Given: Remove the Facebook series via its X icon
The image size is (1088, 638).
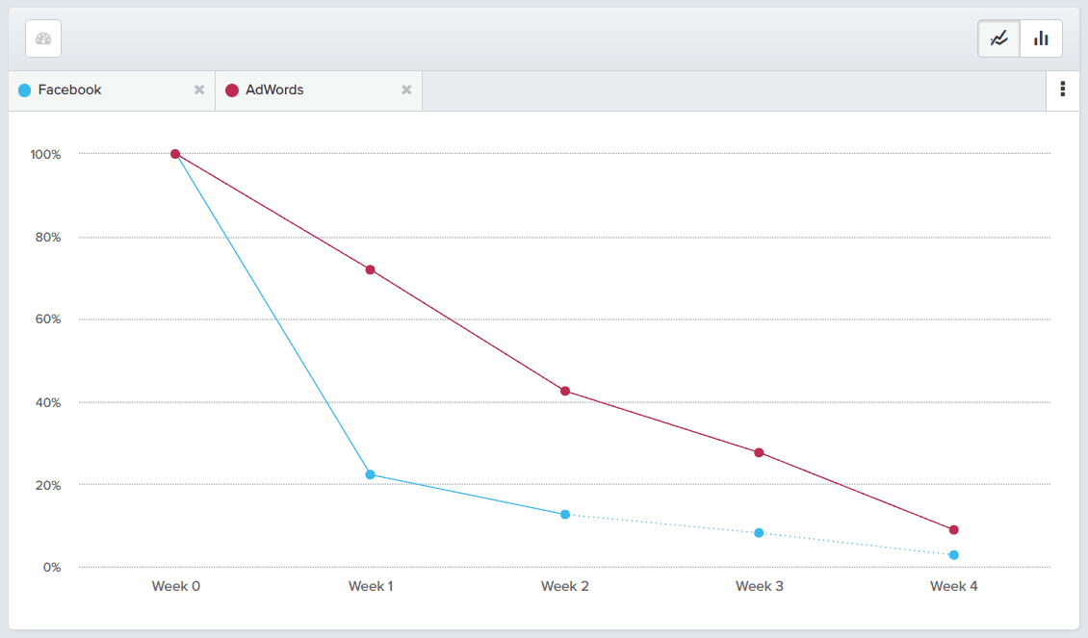Looking at the screenshot, I should pos(199,89).
